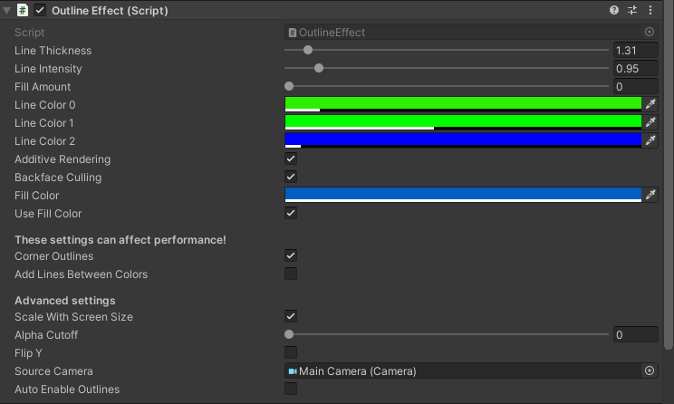Enable Add Lines Between Colors

click(x=291, y=274)
